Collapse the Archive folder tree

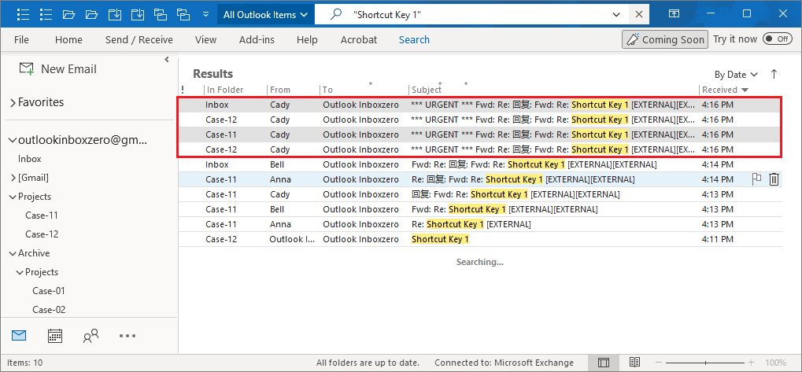coord(13,253)
